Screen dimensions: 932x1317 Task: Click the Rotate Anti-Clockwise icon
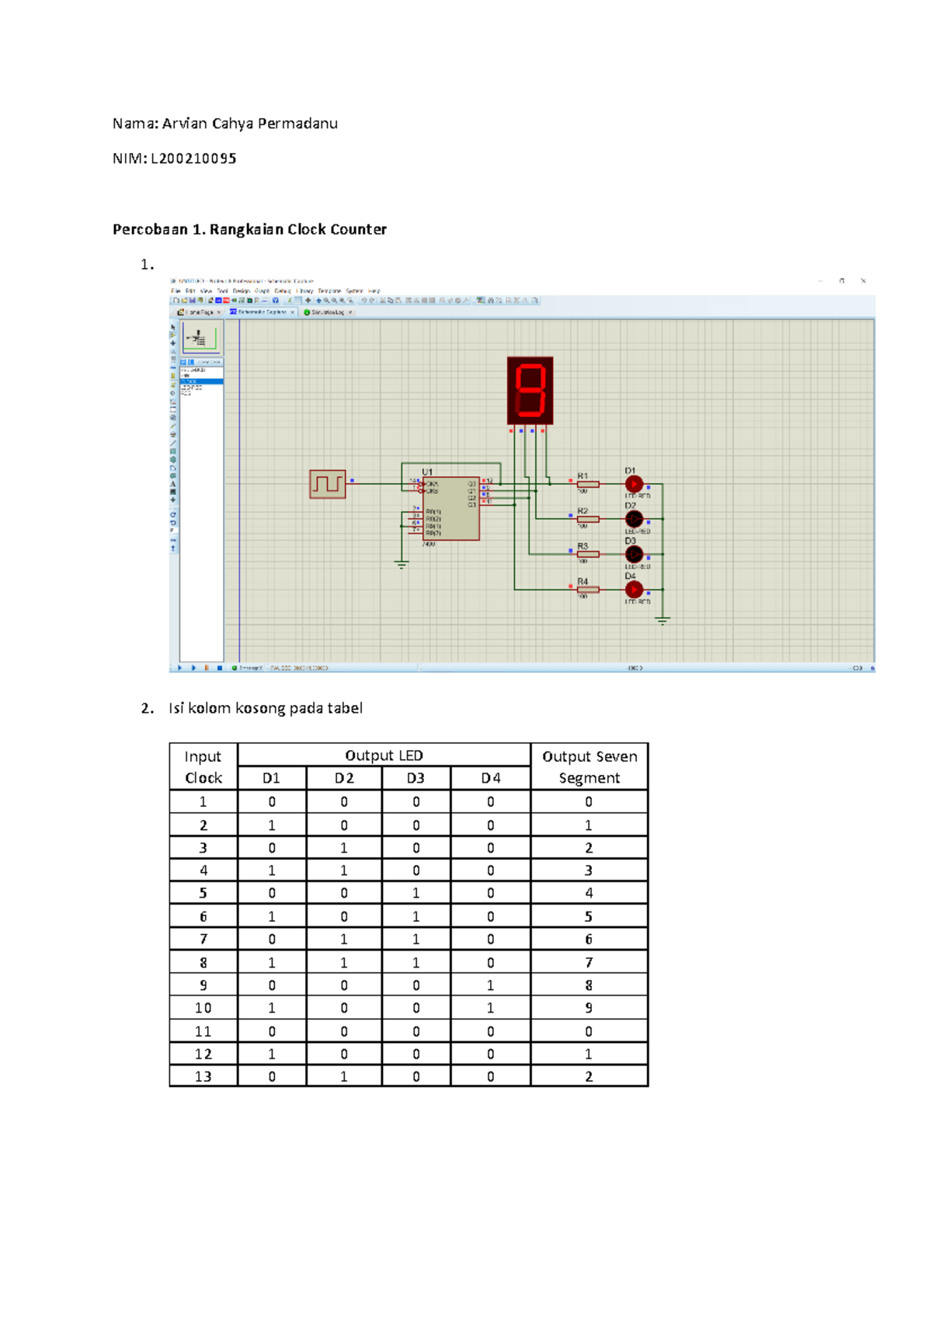tap(173, 523)
